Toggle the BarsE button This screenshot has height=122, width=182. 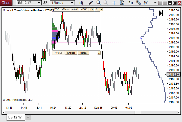tap(83, 53)
